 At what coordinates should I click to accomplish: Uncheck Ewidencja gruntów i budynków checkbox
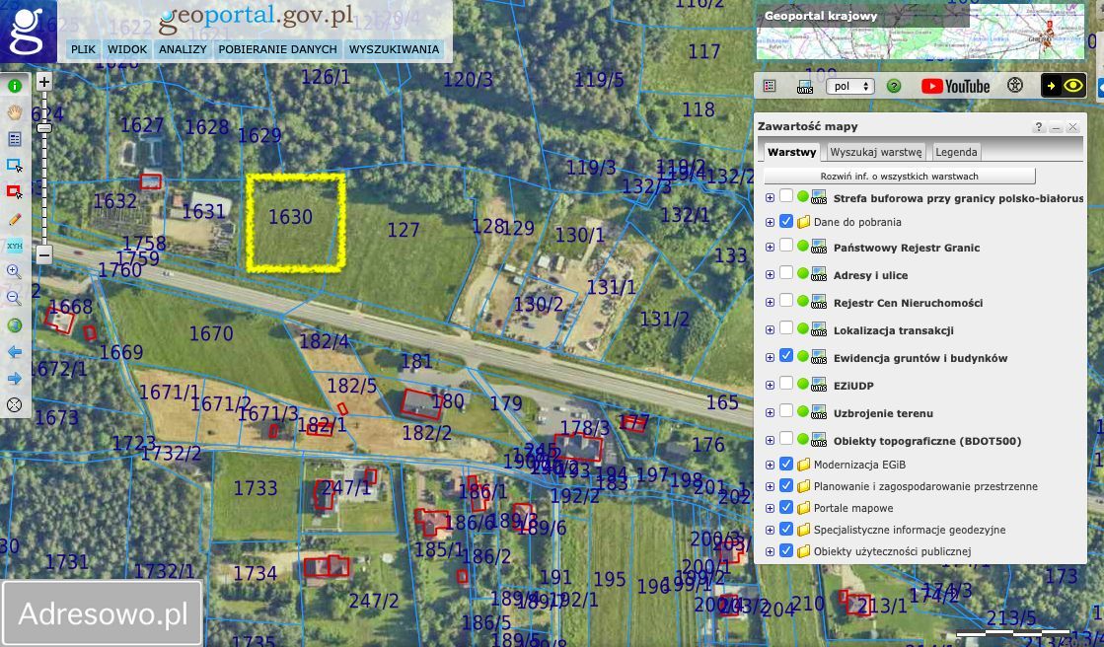coord(786,355)
